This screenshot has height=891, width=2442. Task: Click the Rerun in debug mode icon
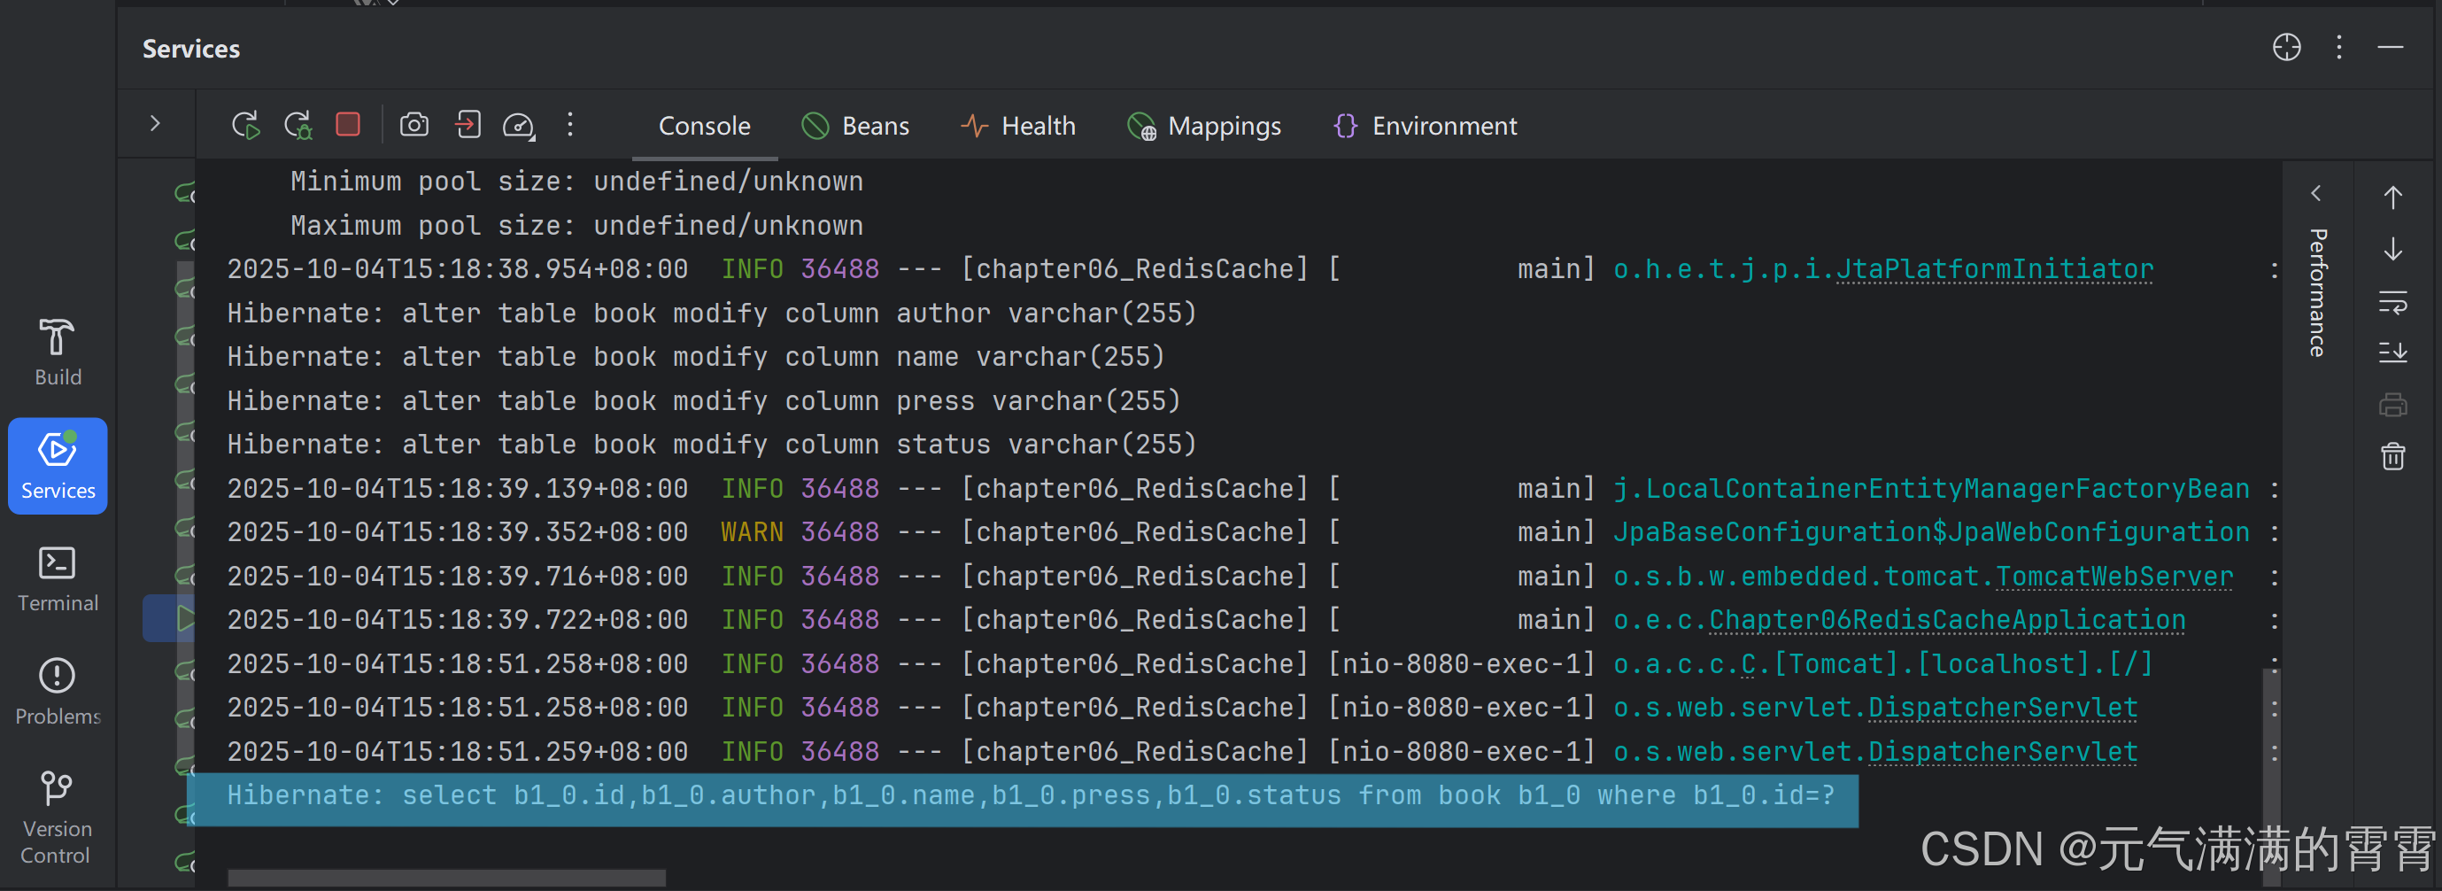point(298,125)
